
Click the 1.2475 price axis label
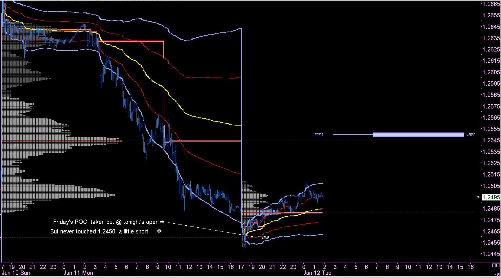(491, 220)
